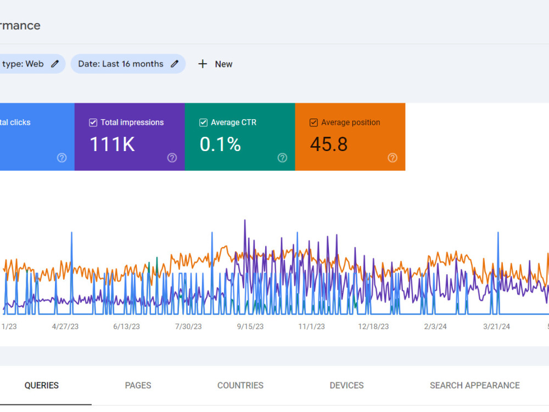Edit the search type Web filter pencil
549x412 pixels.
55,64
